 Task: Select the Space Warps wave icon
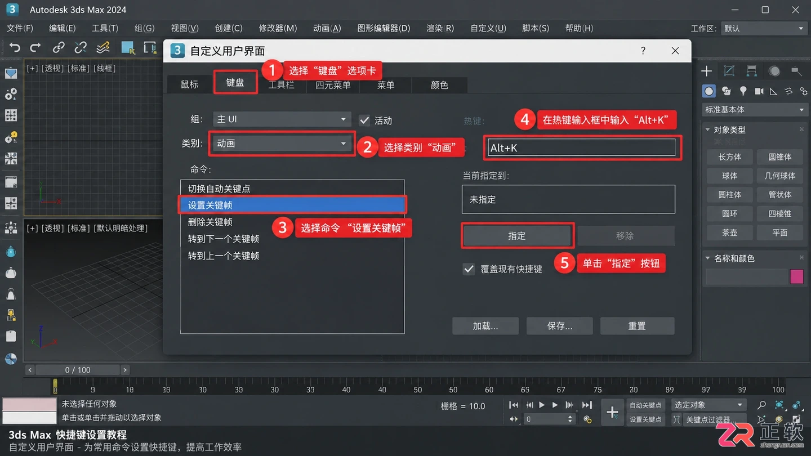[x=788, y=91]
